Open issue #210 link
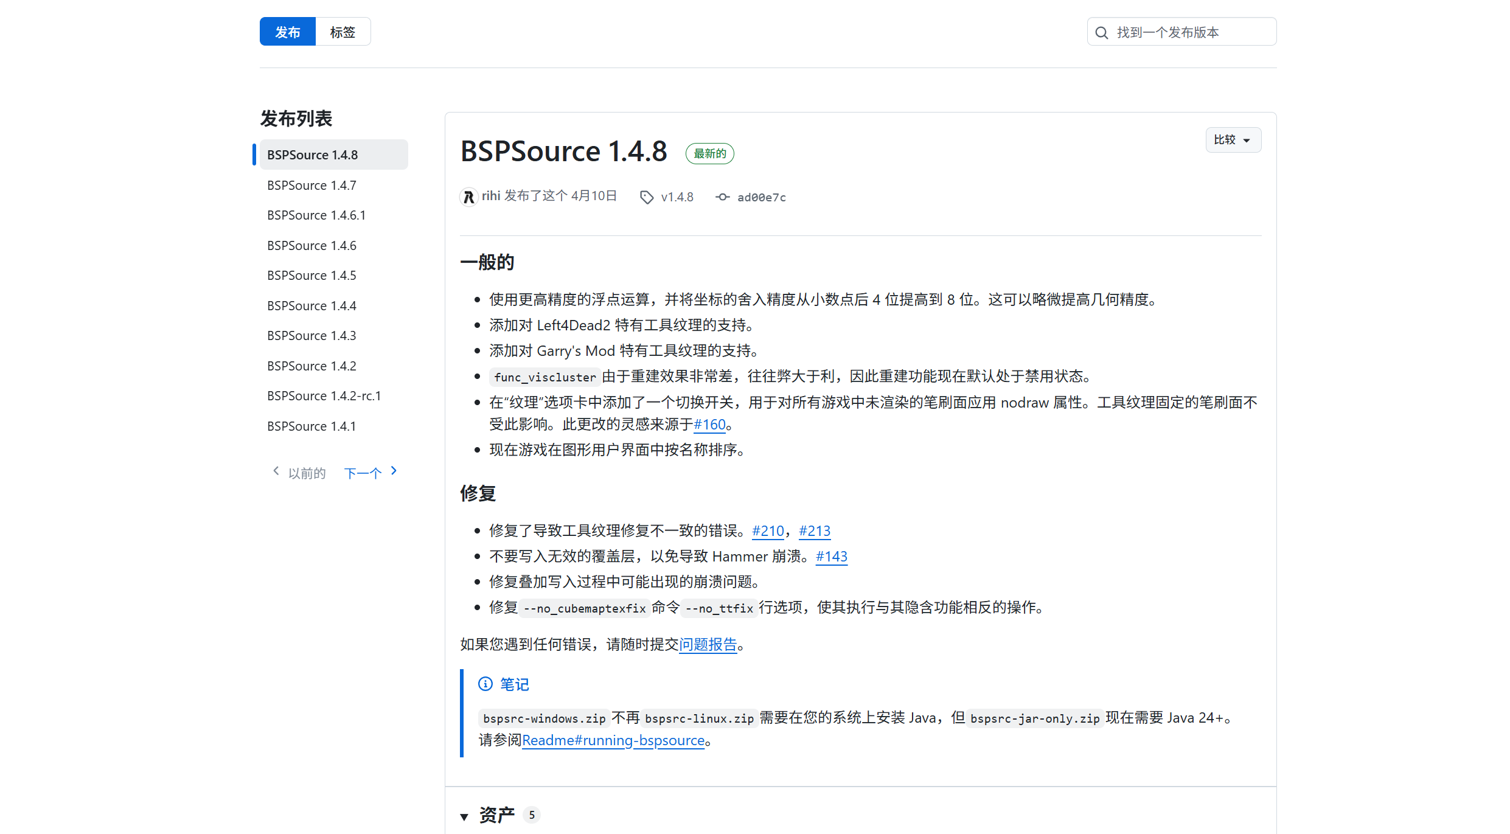 768,531
